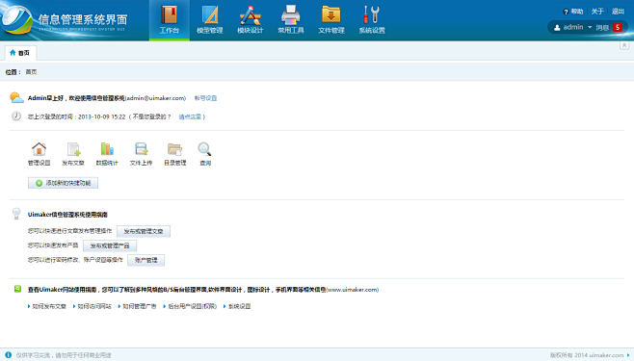The height and width of the screenshot is (361, 634).
Task: Open 模型管理 in the top navigation
Action: tap(210, 19)
